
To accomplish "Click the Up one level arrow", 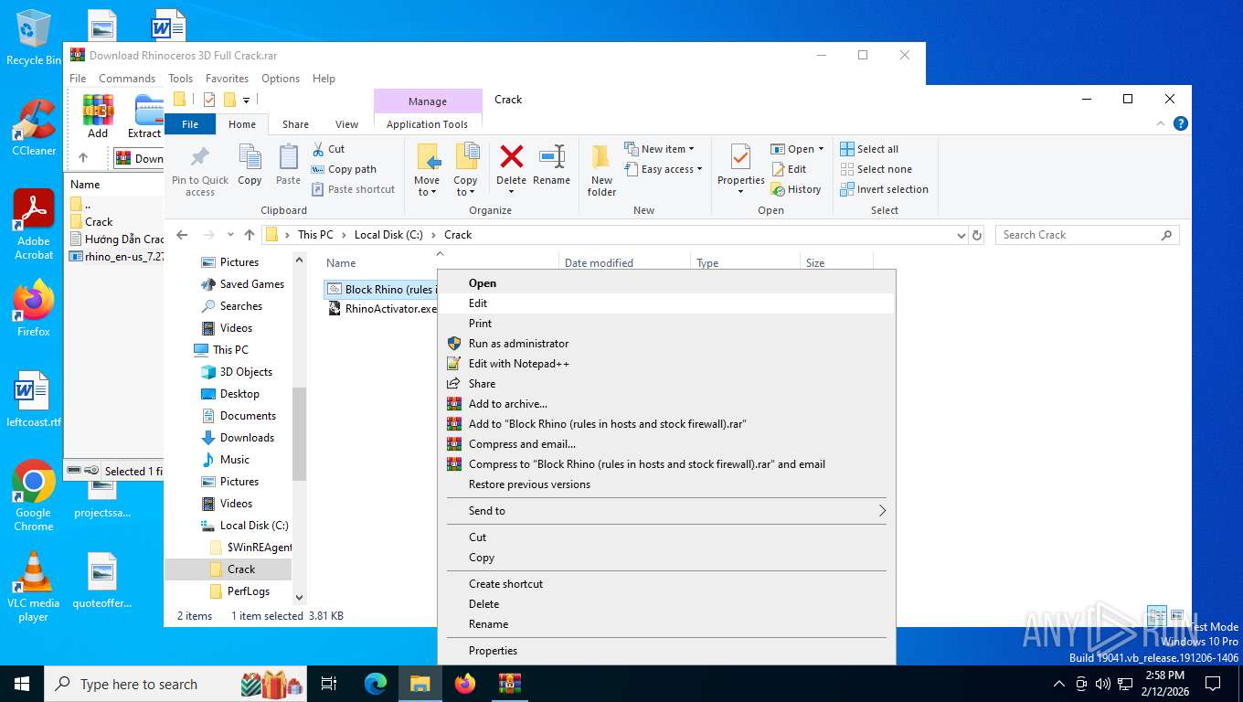I will point(250,235).
